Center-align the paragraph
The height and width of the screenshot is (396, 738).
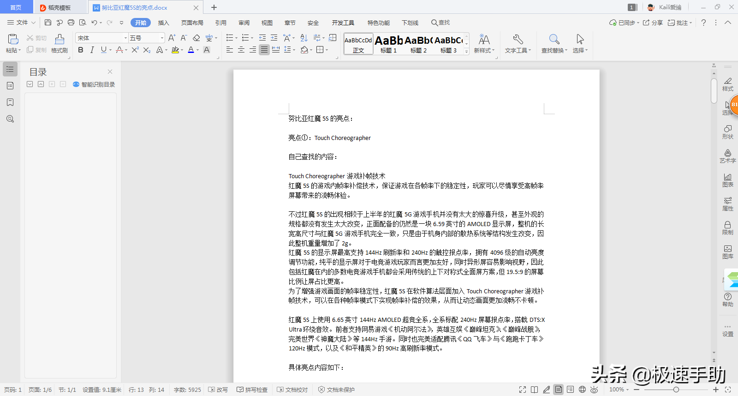point(241,50)
